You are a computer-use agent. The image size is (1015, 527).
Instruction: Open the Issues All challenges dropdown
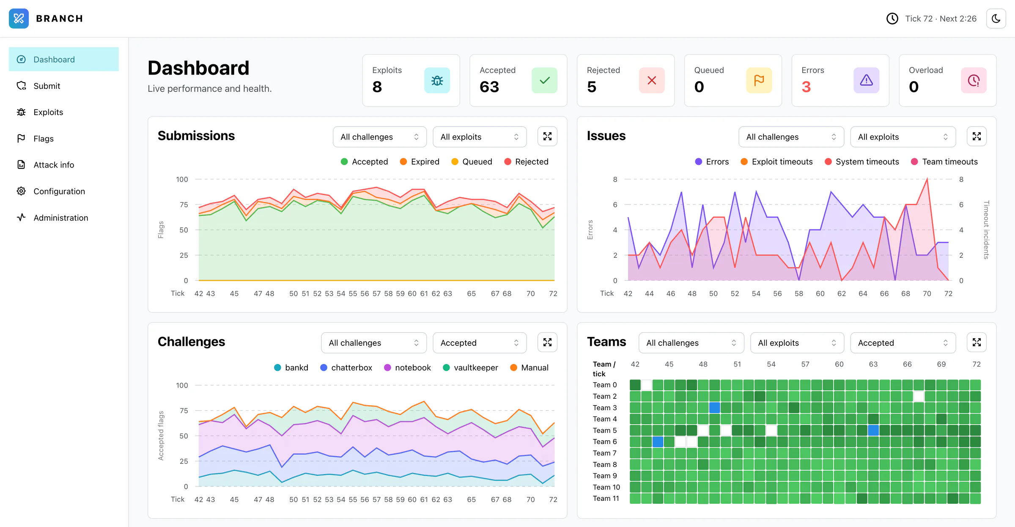791,137
